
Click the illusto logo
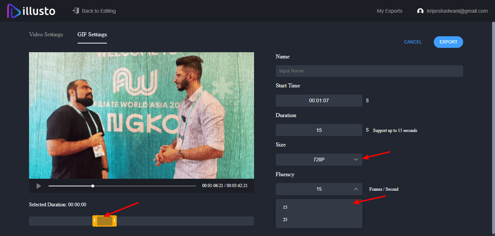[x=31, y=11]
